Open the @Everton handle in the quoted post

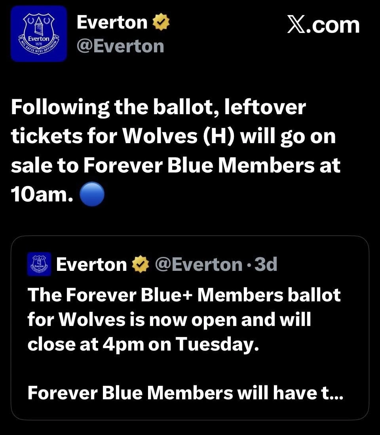coord(198,264)
